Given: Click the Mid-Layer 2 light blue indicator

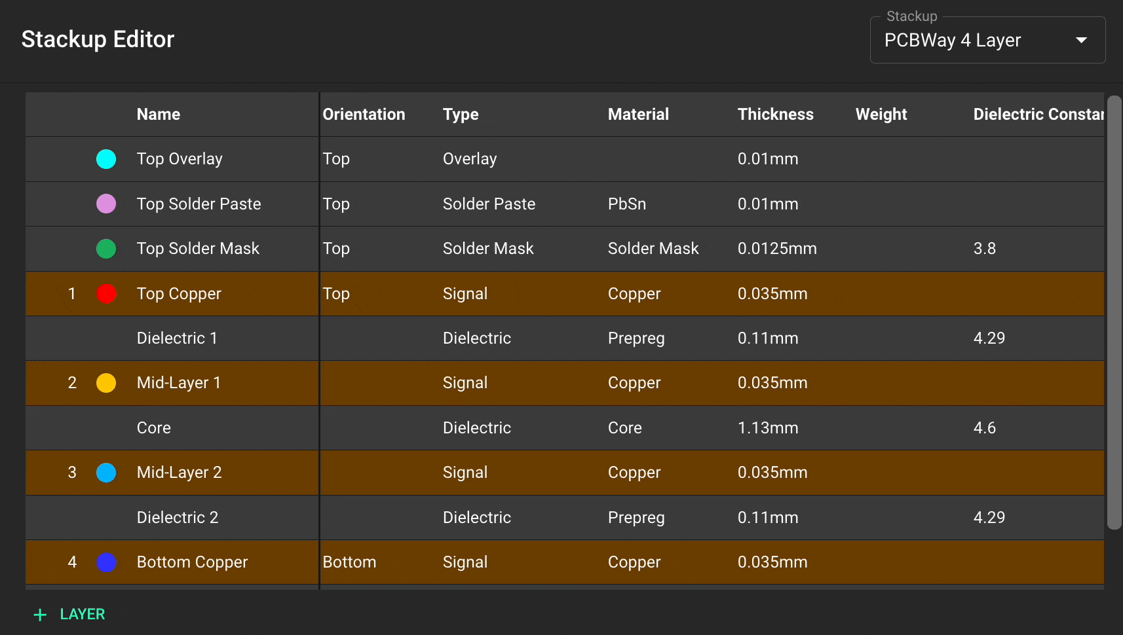Looking at the screenshot, I should pyautogui.click(x=106, y=472).
